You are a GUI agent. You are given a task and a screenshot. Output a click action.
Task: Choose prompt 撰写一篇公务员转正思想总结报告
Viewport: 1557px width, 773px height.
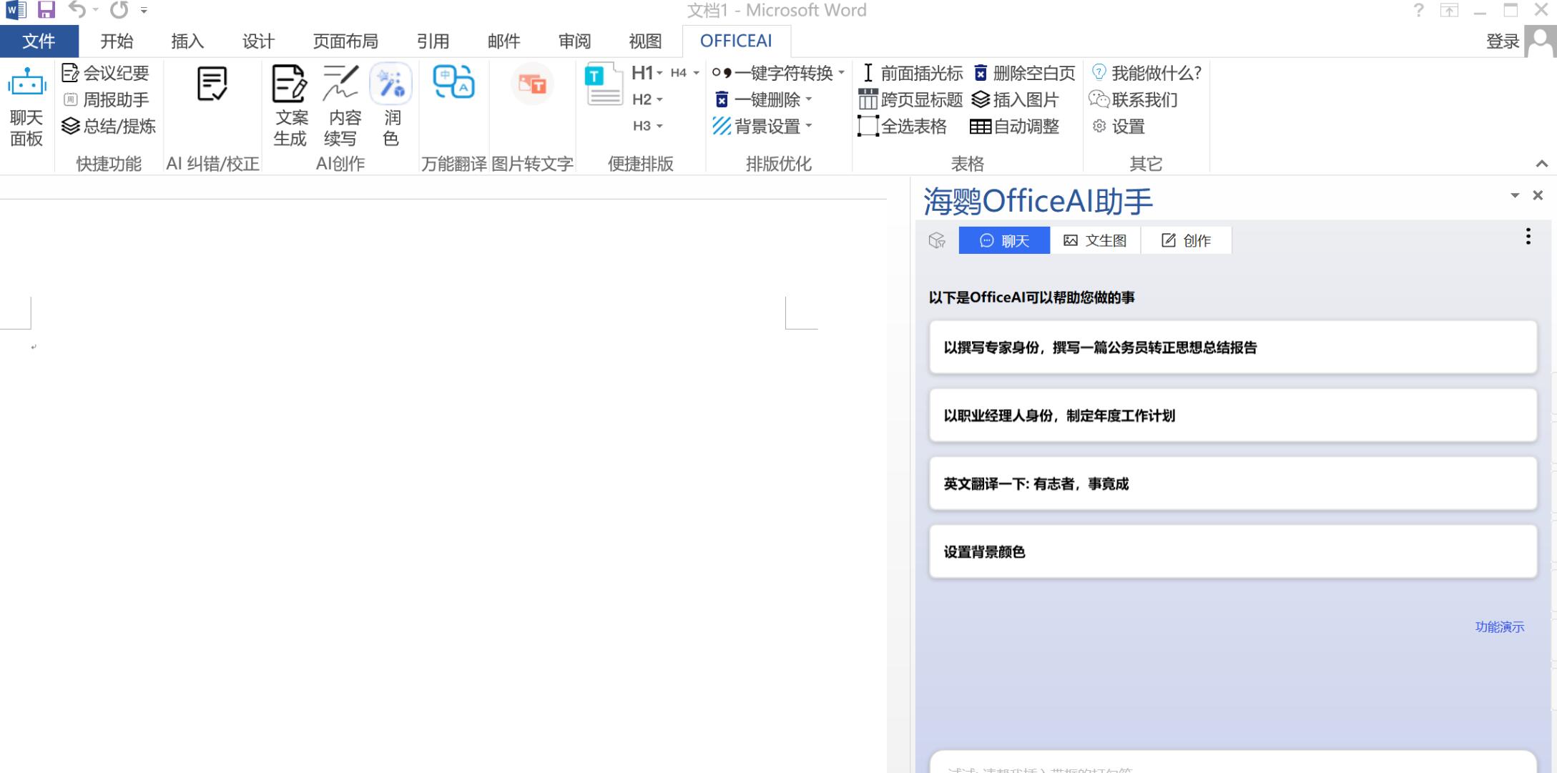point(1232,348)
